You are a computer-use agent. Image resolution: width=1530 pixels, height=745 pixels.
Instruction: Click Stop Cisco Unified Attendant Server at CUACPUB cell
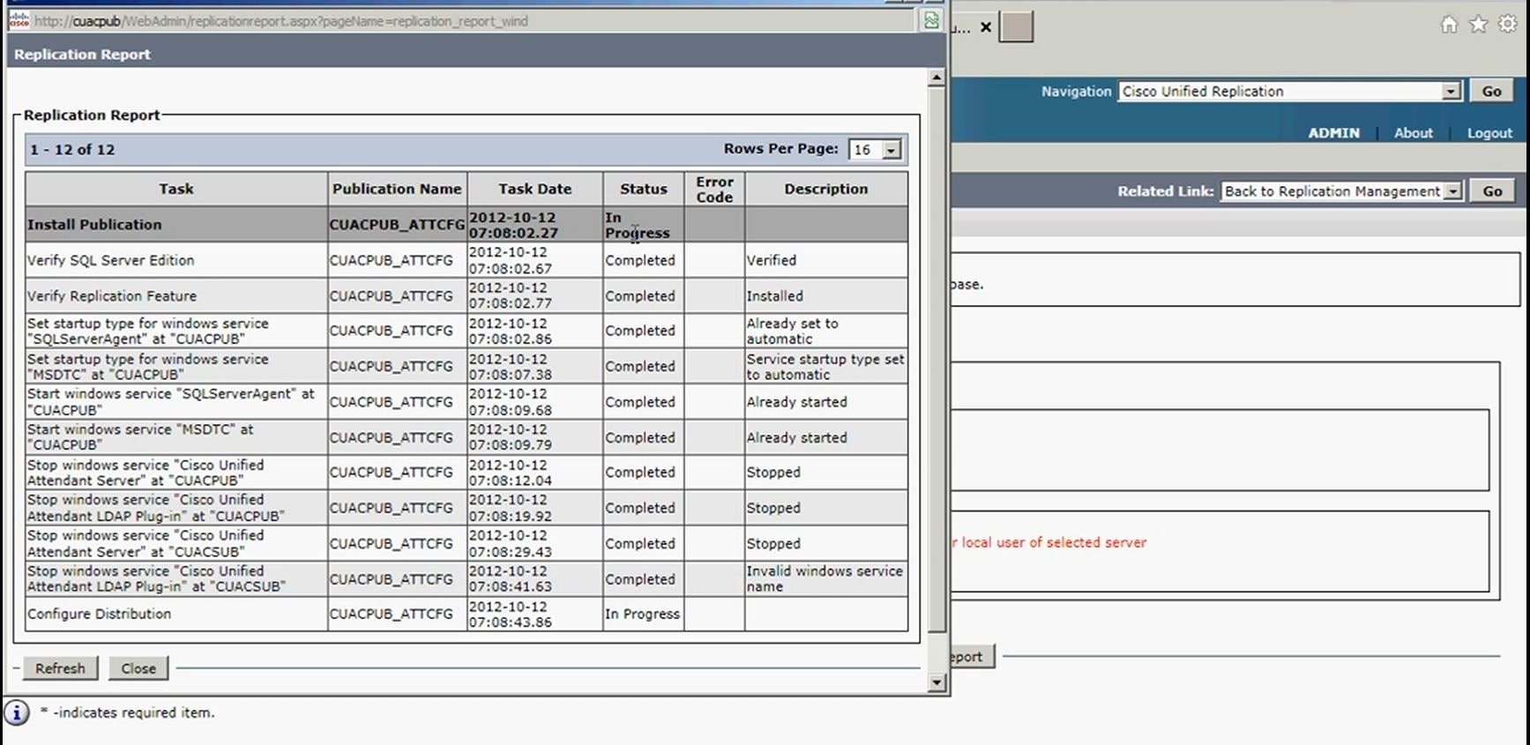click(x=176, y=473)
